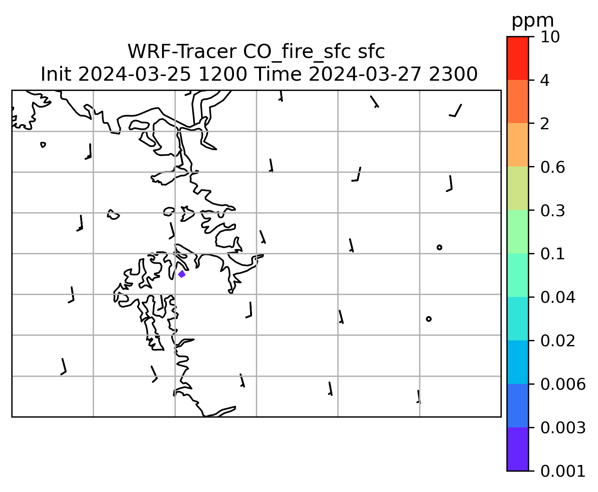Click the 10 tick label on colorbar
Image resolution: width=598 pixels, height=492 pixels.
[550, 37]
